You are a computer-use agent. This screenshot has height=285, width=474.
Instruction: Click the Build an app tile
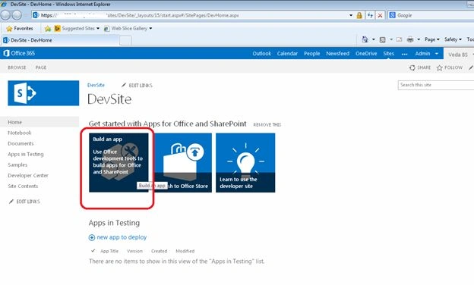[118, 162]
